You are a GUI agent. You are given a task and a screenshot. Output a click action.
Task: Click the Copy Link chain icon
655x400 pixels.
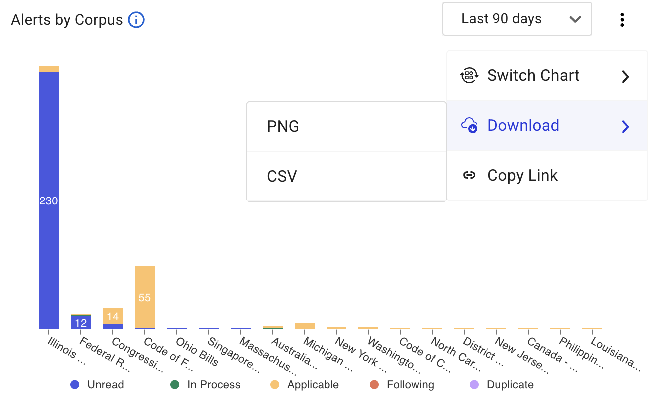coord(469,175)
